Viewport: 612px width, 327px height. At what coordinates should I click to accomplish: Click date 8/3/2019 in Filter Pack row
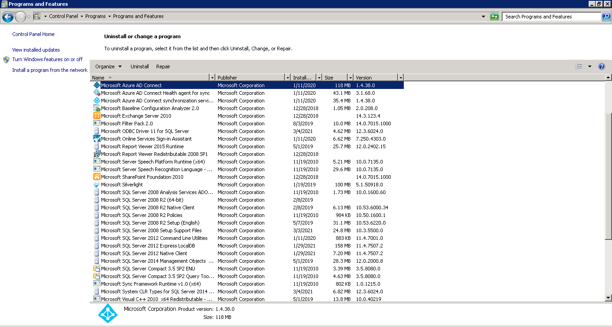tap(303, 124)
